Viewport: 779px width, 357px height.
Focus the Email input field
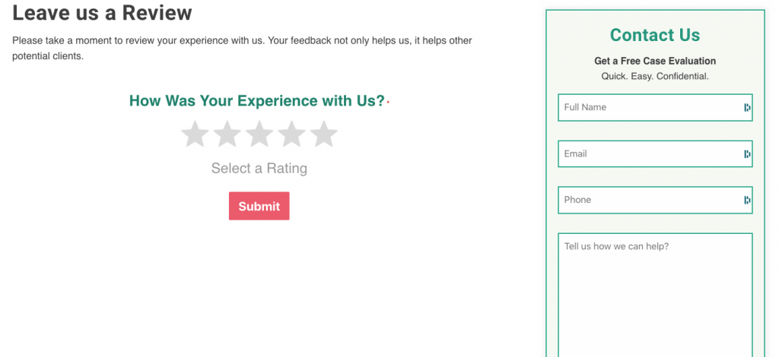coord(655,153)
